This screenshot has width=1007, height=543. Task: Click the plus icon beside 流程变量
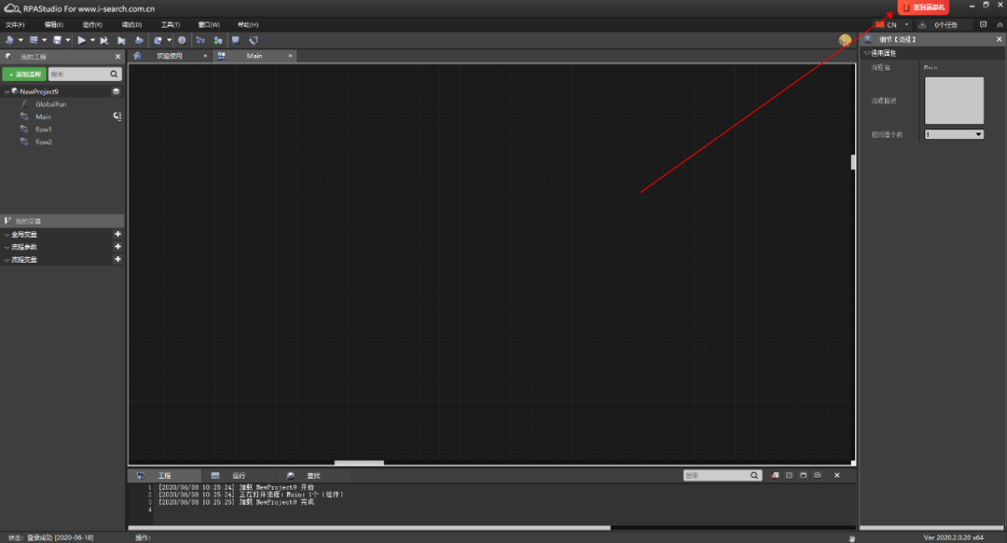click(117, 260)
